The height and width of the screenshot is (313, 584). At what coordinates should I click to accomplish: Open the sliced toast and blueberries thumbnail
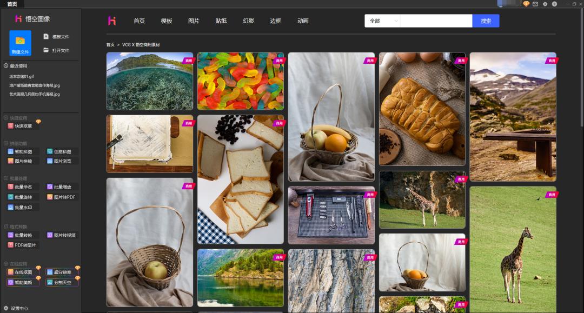pos(241,179)
